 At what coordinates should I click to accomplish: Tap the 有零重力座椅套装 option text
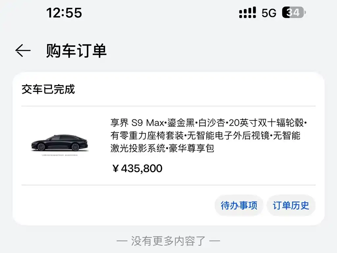click(x=147, y=135)
